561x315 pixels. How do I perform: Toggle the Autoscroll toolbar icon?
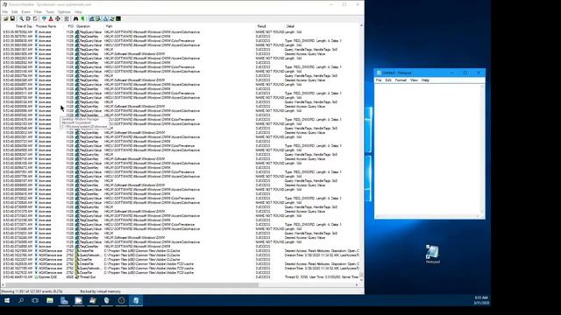pos(28,18)
